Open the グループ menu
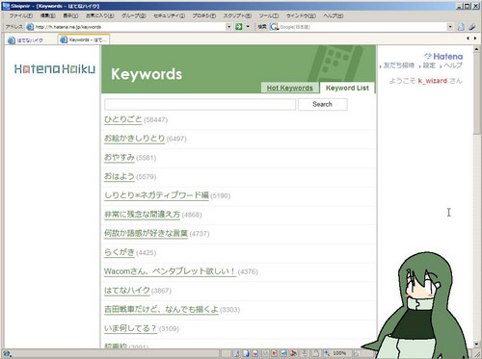The image size is (482, 359). tap(134, 15)
